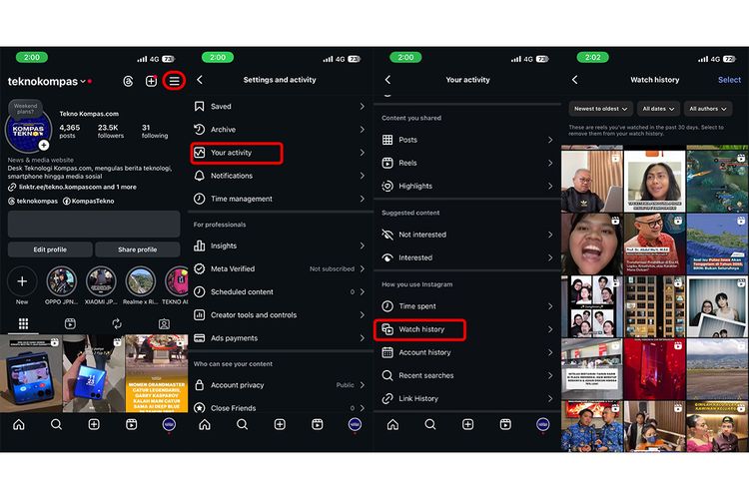Open the Interested eye icon row
The height and width of the screenshot is (499, 749).
point(467,257)
